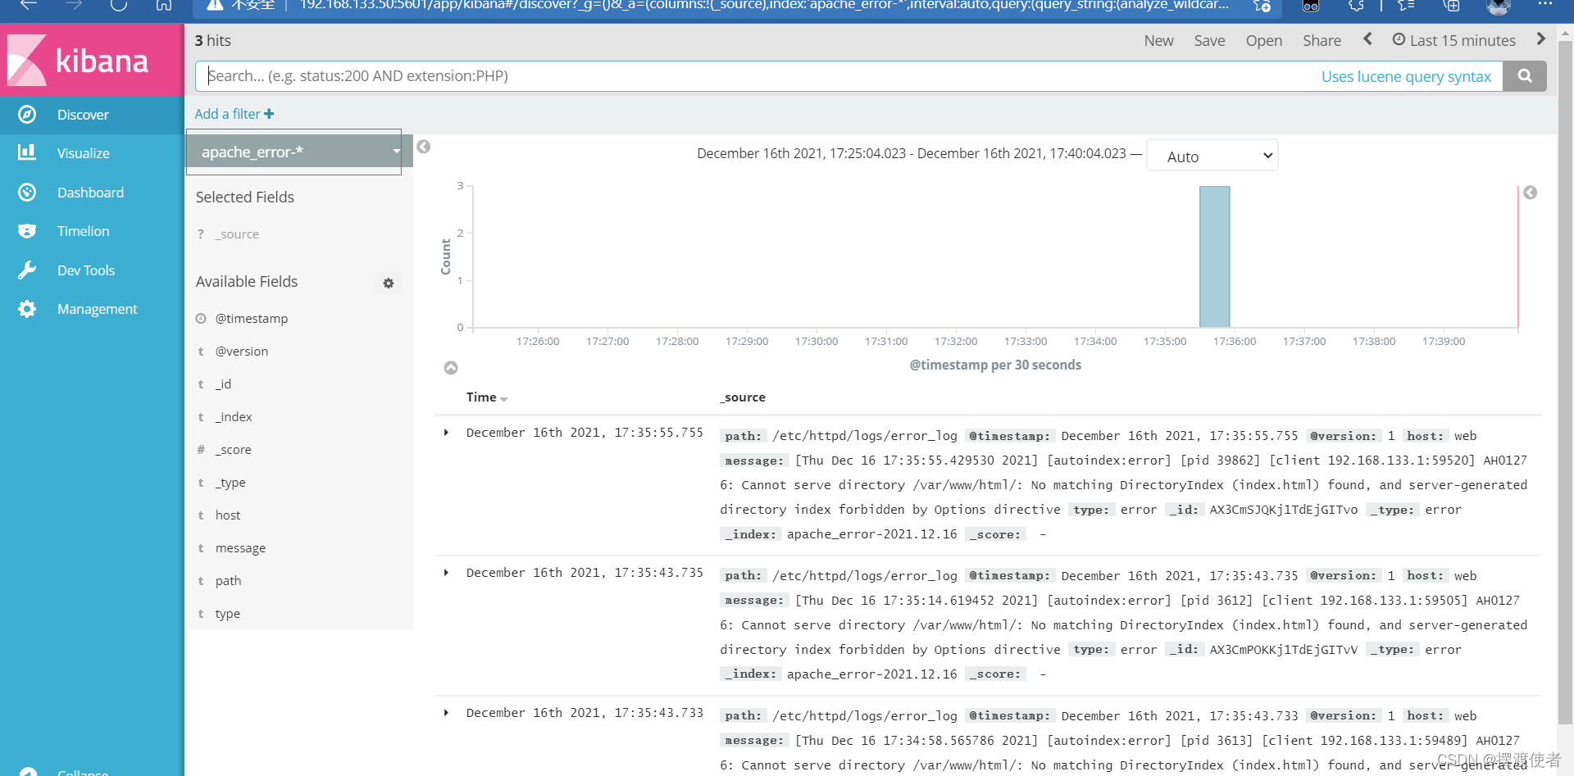Collapse the histogram chart using up arrow
1574x776 pixels.
pos(451,368)
